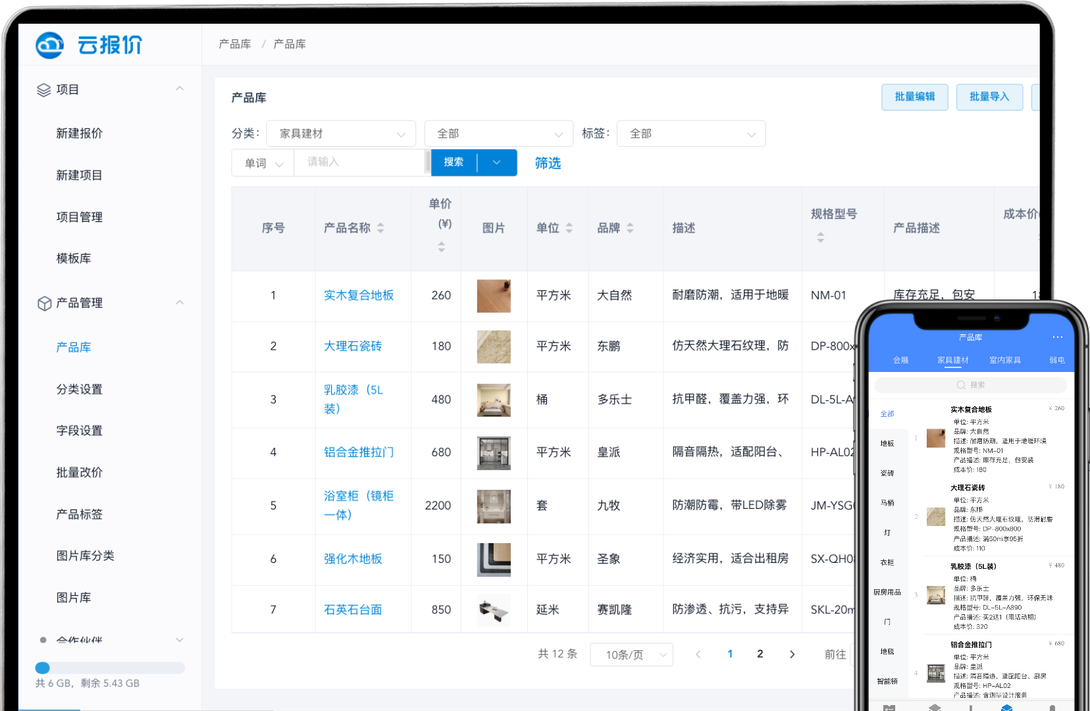The width and height of the screenshot is (1090, 711).
Task: Click the storage usage progress bar
Action: pos(110,668)
